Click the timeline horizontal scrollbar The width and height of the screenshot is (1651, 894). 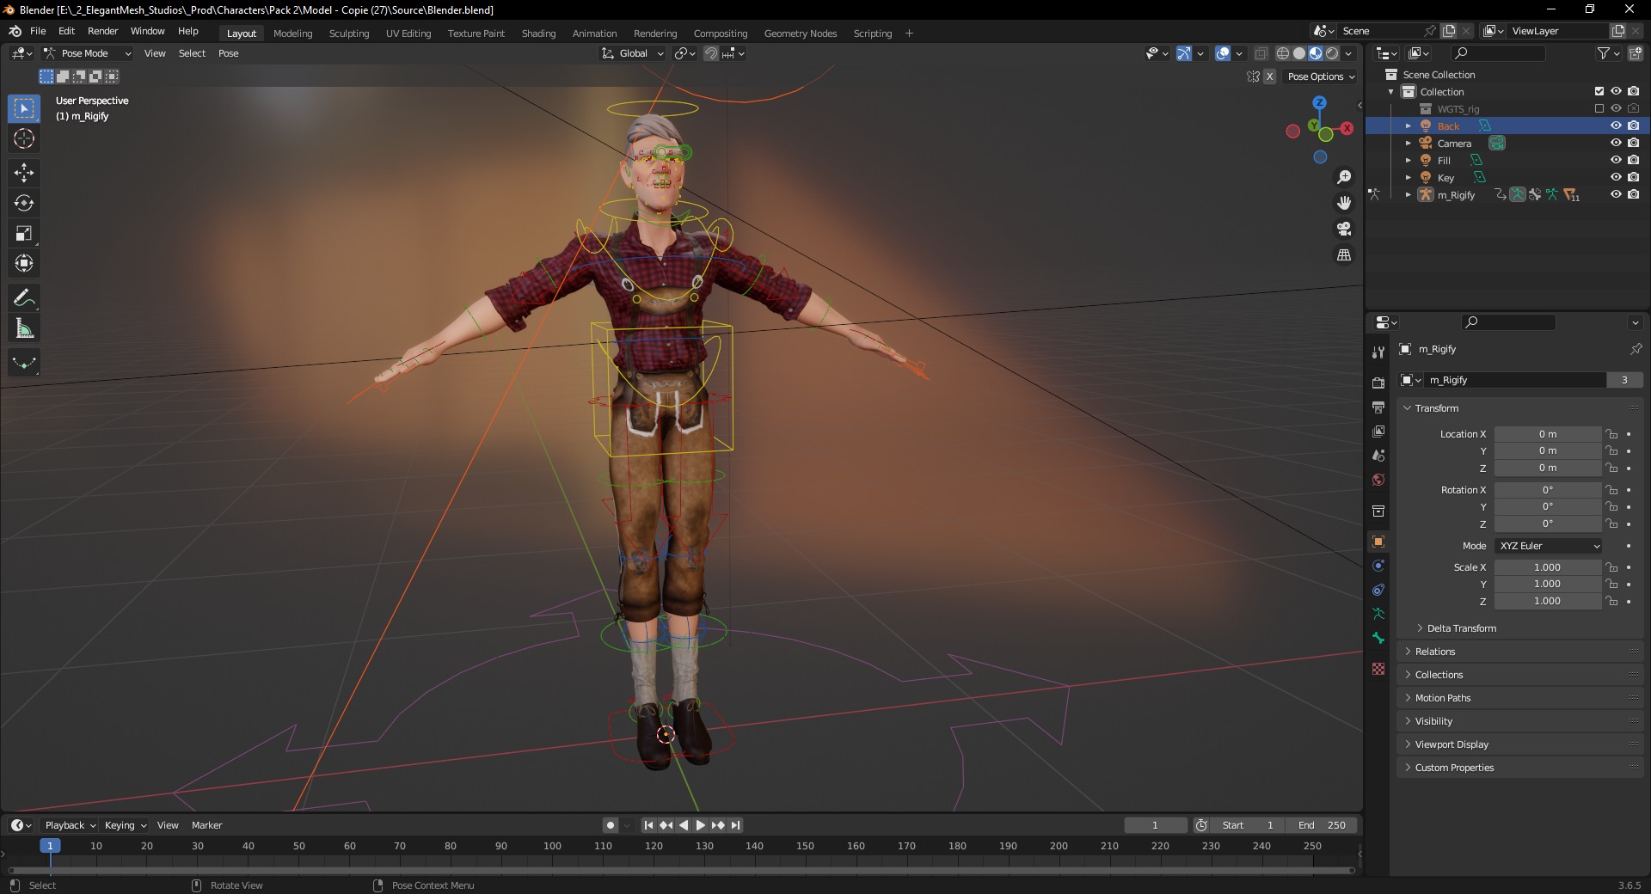pos(681,870)
